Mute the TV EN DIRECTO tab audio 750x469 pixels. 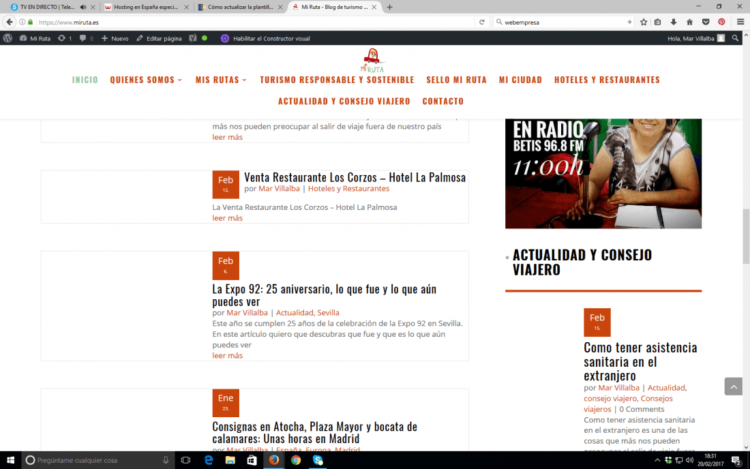pos(83,7)
